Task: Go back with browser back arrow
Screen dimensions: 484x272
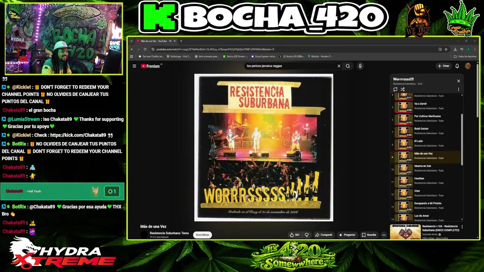Action: pyautogui.click(x=132, y=49)
